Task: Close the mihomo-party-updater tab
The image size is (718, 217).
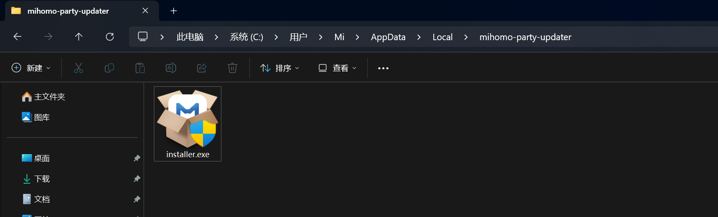Action: 145,11
